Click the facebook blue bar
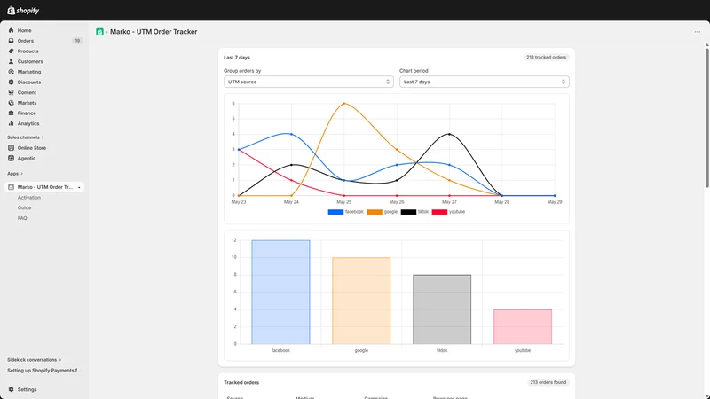710x399 pixels. pyautogui.click(x=280, y=293)
